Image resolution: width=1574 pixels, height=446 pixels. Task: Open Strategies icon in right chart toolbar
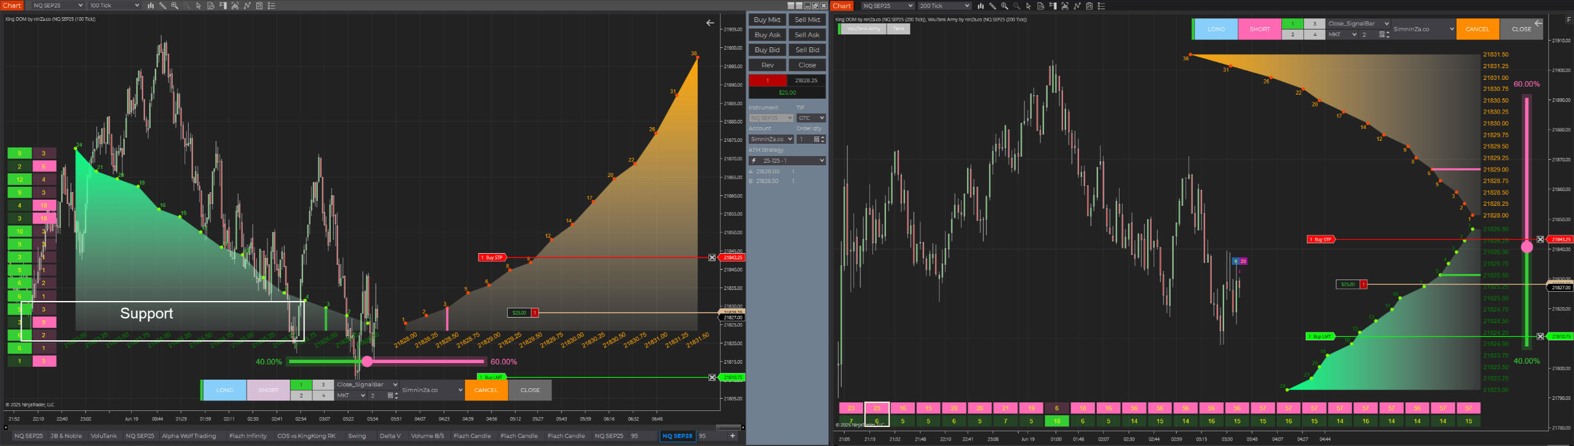pyautogui.click(x=1089, y=6)
